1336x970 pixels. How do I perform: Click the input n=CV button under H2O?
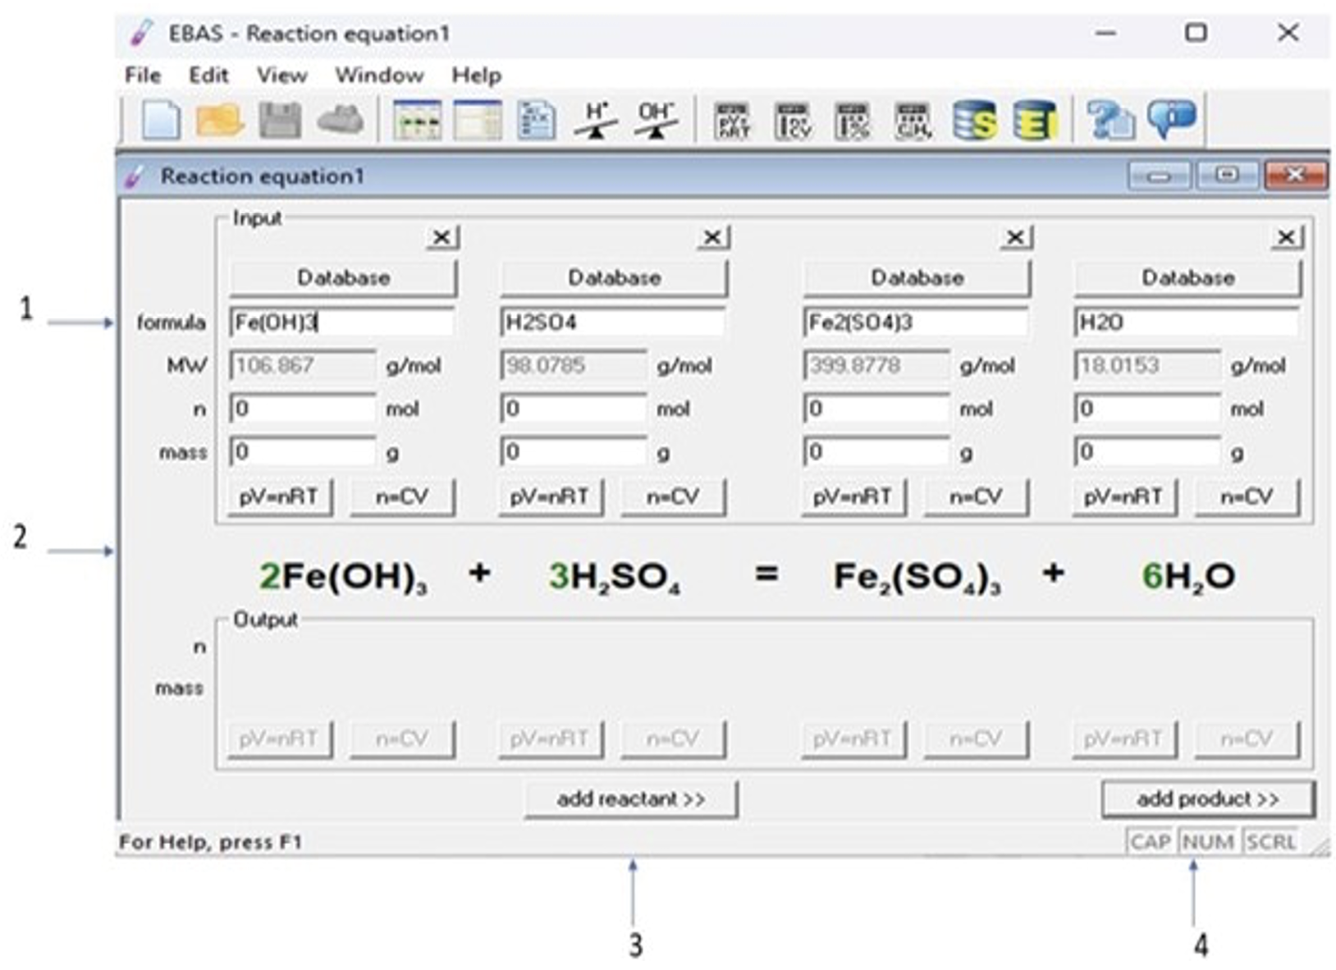point(1247,496)
